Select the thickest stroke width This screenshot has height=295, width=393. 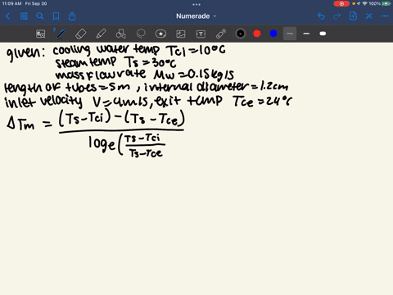click(323, 34)
